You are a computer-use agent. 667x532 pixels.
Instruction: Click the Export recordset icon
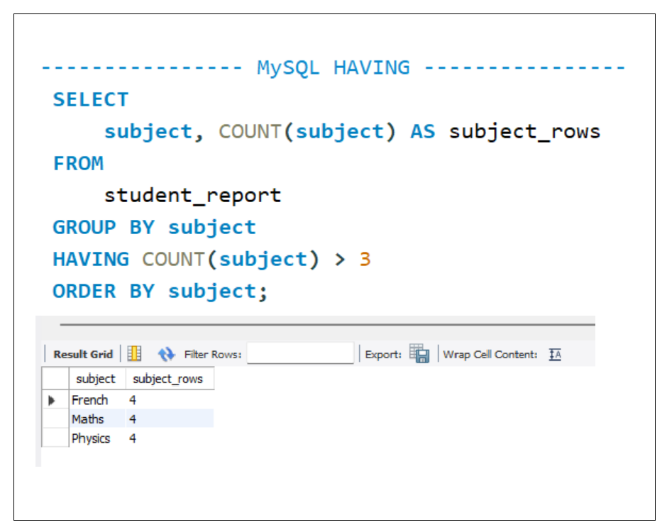pos(419,353)
